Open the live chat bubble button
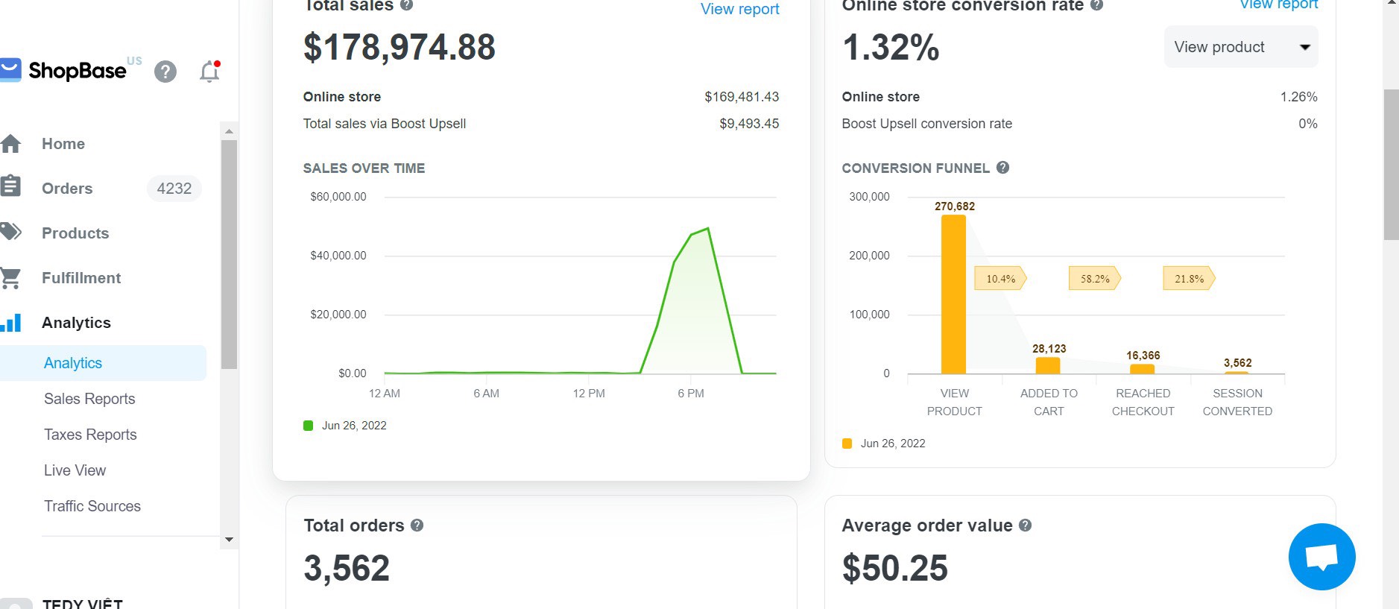1399x609 pixels. click(x=1321, y=556)
